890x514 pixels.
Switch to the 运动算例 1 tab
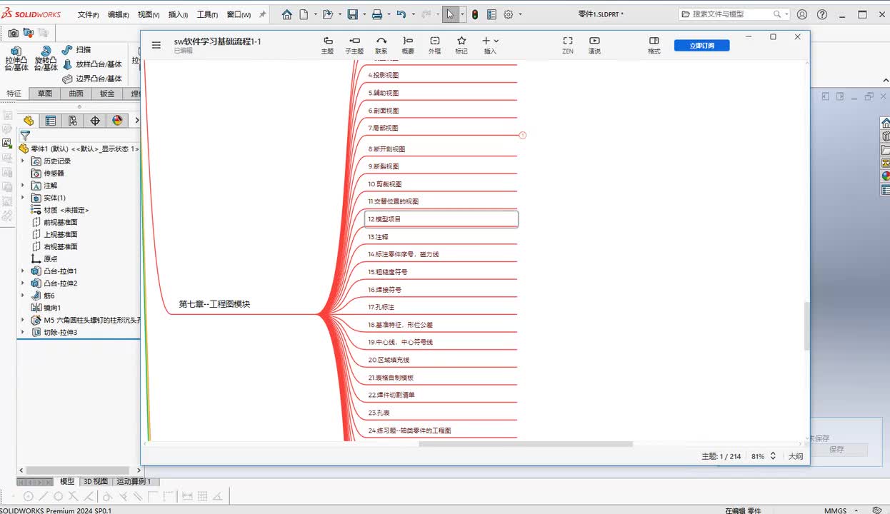click(134, 482)
